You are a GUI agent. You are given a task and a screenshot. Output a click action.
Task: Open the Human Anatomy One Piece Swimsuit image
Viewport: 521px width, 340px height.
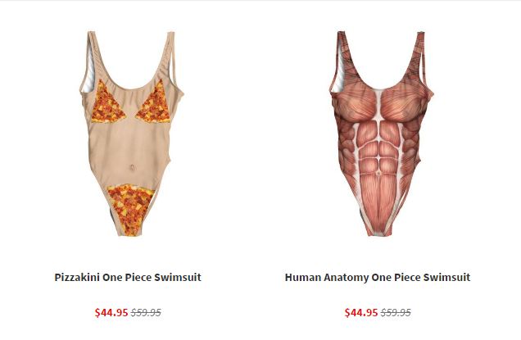pos(381,134)
